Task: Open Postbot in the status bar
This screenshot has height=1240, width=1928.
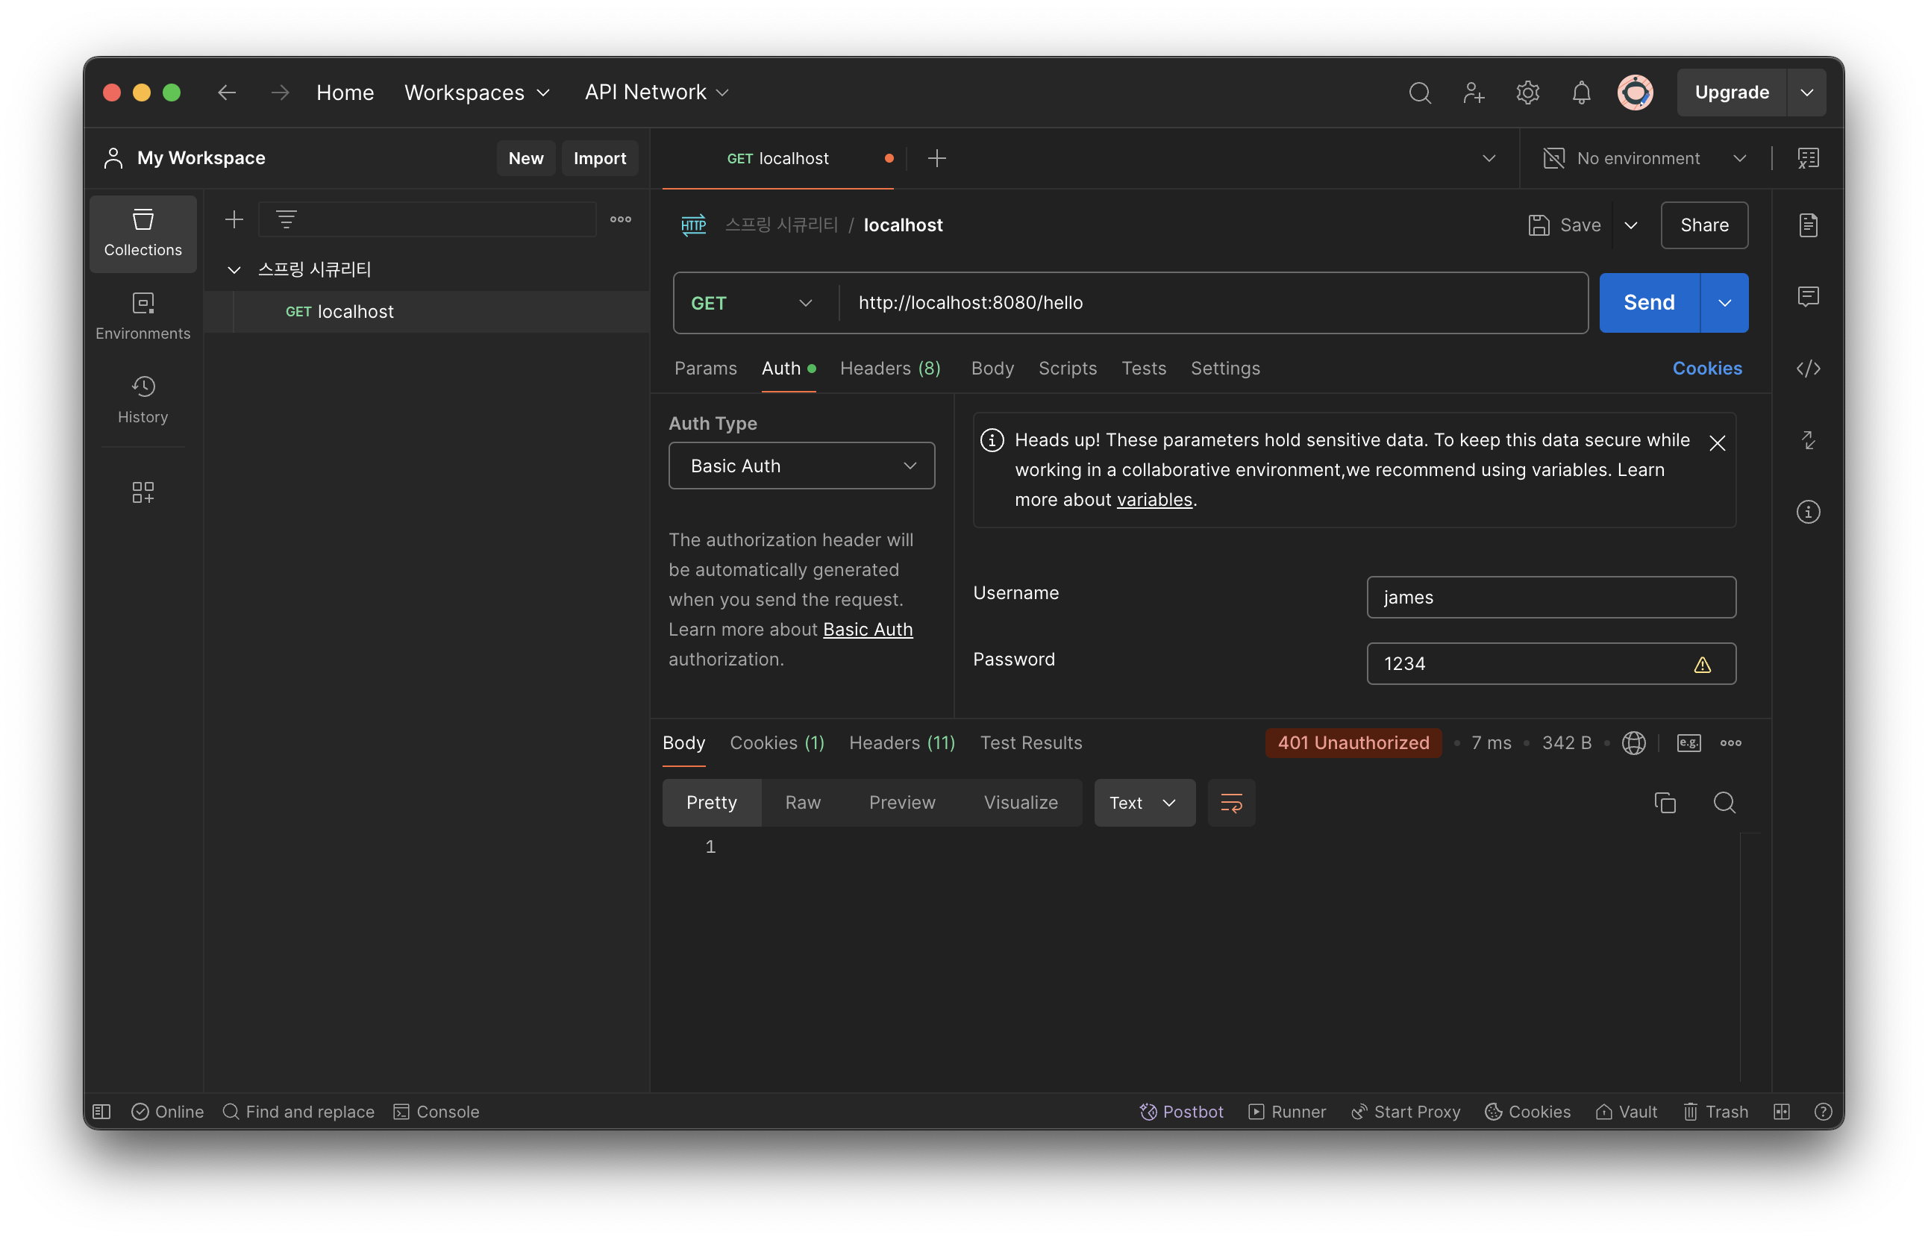Action: click(1181, 1111)
